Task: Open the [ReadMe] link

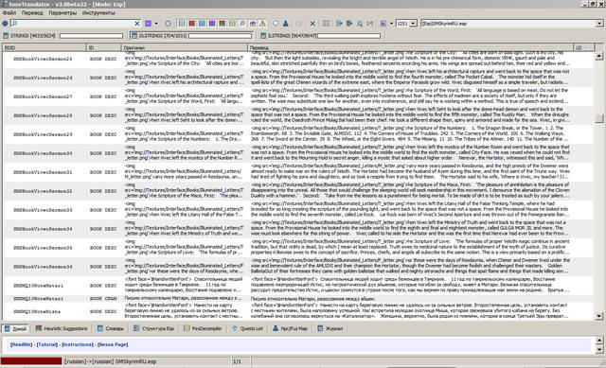Action: pos(21,344)
